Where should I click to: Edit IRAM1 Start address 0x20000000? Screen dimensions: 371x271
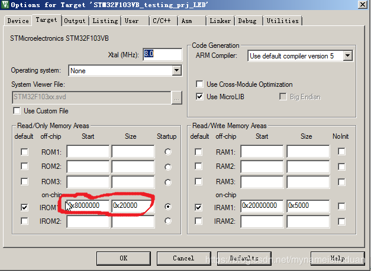262,206
